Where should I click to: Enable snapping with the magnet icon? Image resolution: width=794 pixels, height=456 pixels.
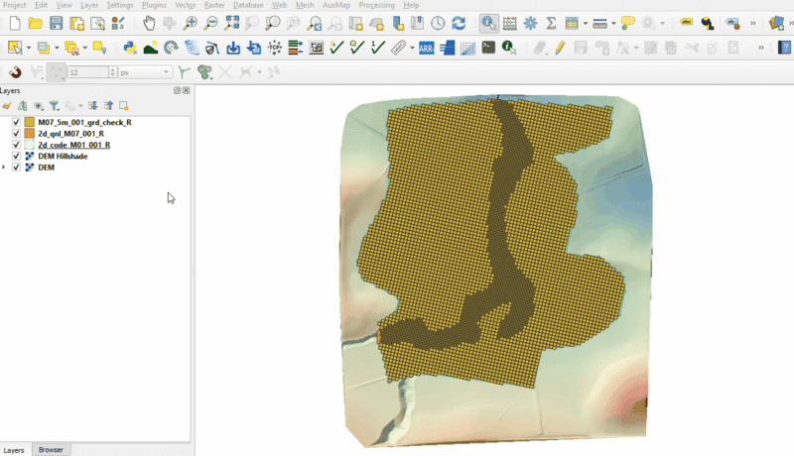pos(15,72)
